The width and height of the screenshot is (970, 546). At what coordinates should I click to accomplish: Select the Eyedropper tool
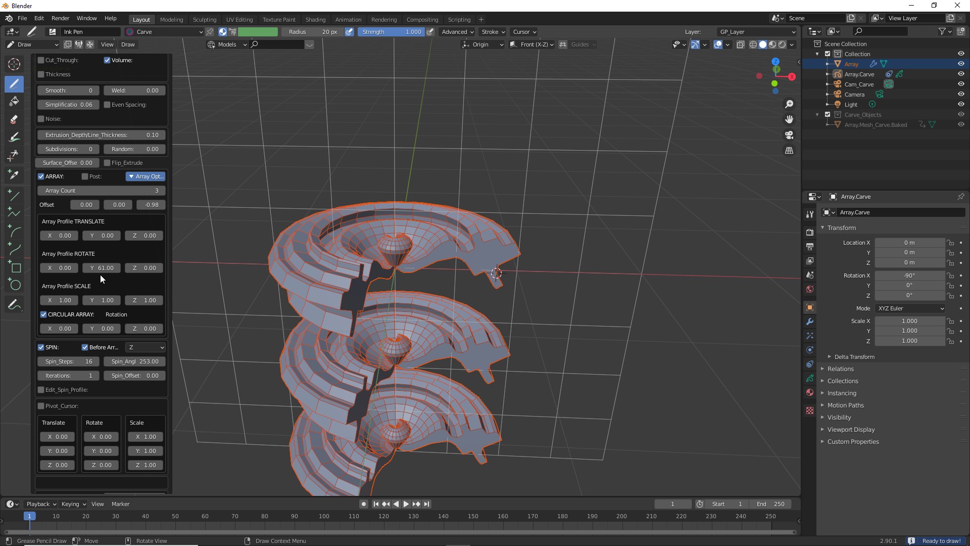pos(14,175)
